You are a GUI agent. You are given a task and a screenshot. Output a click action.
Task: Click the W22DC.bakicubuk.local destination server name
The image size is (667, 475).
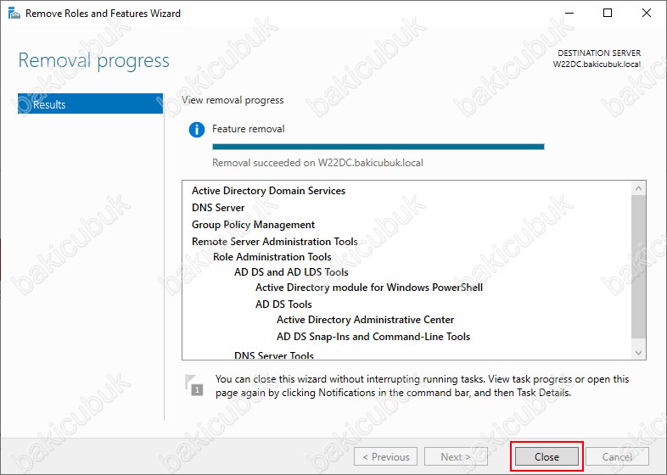point(597,64)
